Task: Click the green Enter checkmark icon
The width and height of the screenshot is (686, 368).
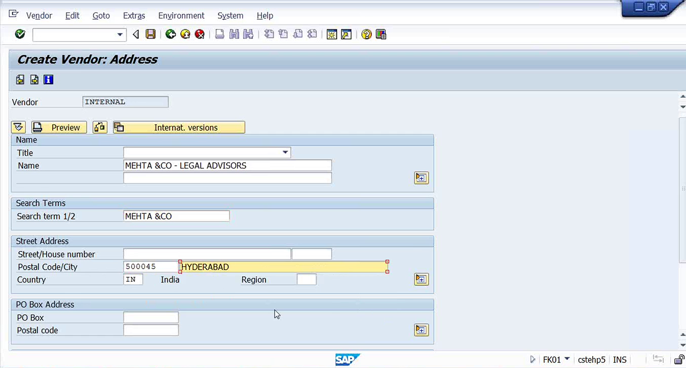Action: tap(20, 34)
